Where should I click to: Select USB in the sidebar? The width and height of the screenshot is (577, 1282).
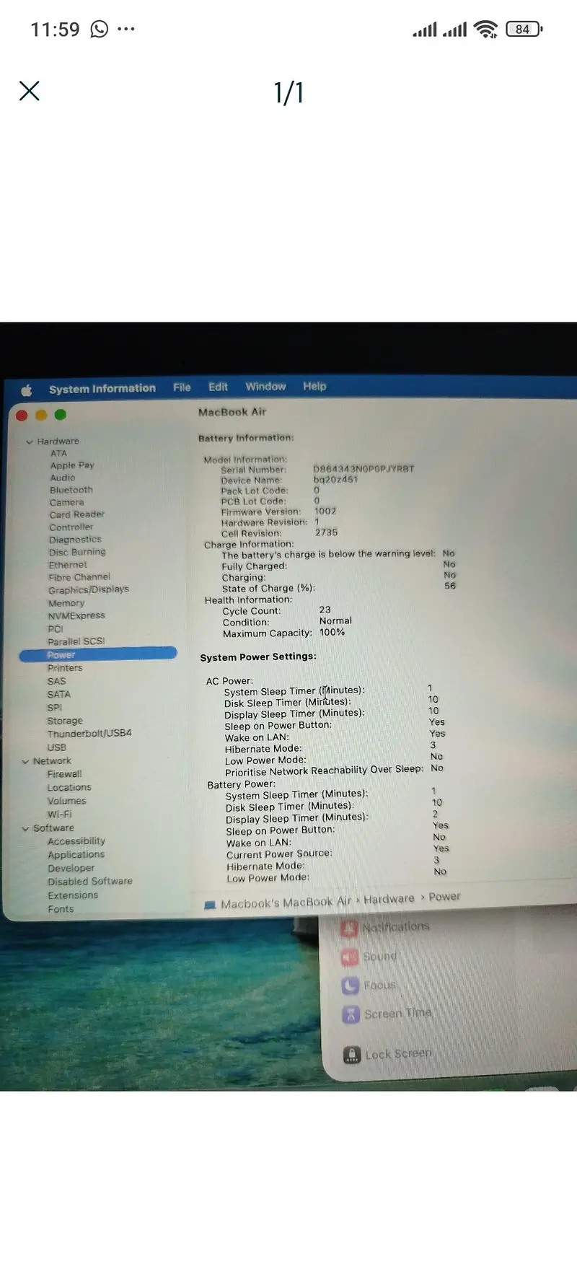56,747
